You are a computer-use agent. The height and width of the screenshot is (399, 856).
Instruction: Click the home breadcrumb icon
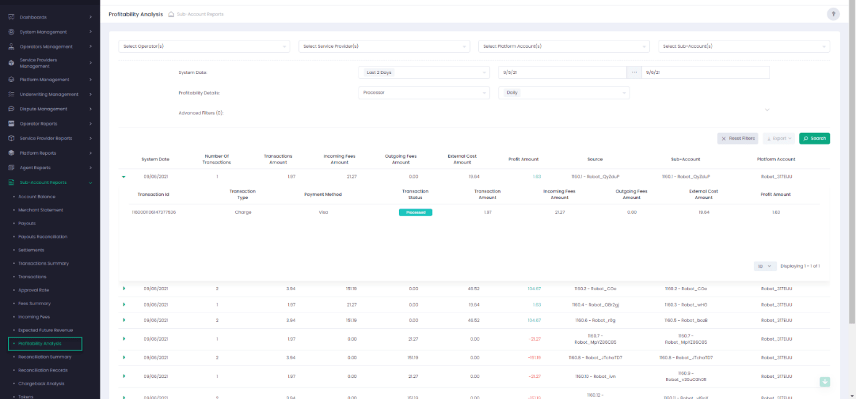(171, 14)
